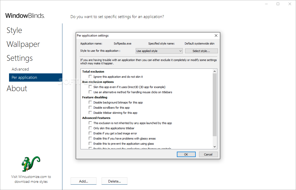Click the options list scroll down arrow
The height and width of the screenshot is (190, 296).
click(215, 147)
